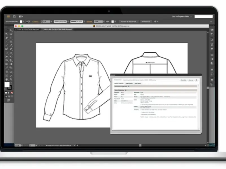
Task: Select the Blob Brush tool
Action: (x=6, y=49)
